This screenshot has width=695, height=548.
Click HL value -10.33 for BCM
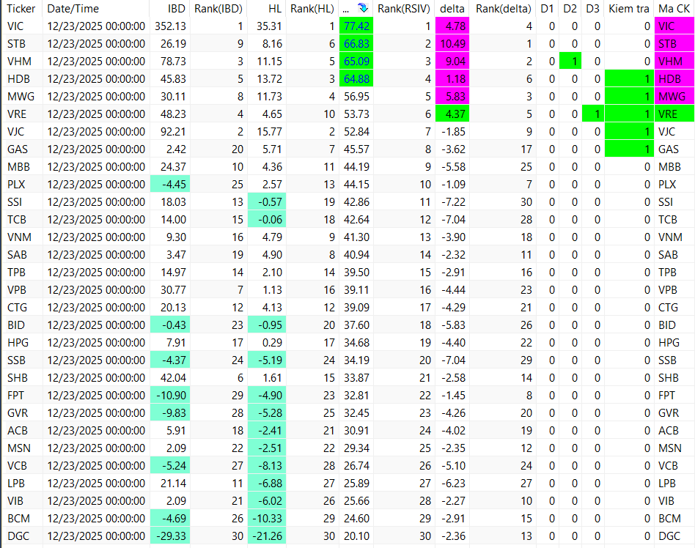coord(267,518)
